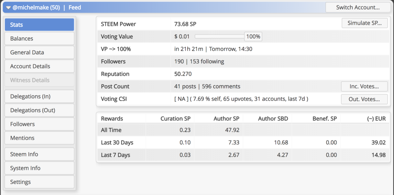Show Steem Info panel
This screenshot has height=195, width=394.
coord(39,154)
